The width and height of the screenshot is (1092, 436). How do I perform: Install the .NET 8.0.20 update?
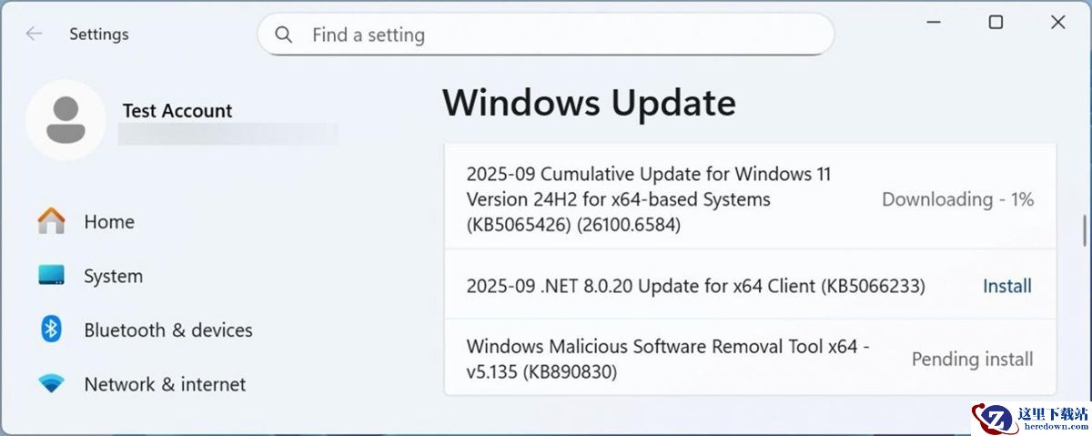coord(1006,286)
